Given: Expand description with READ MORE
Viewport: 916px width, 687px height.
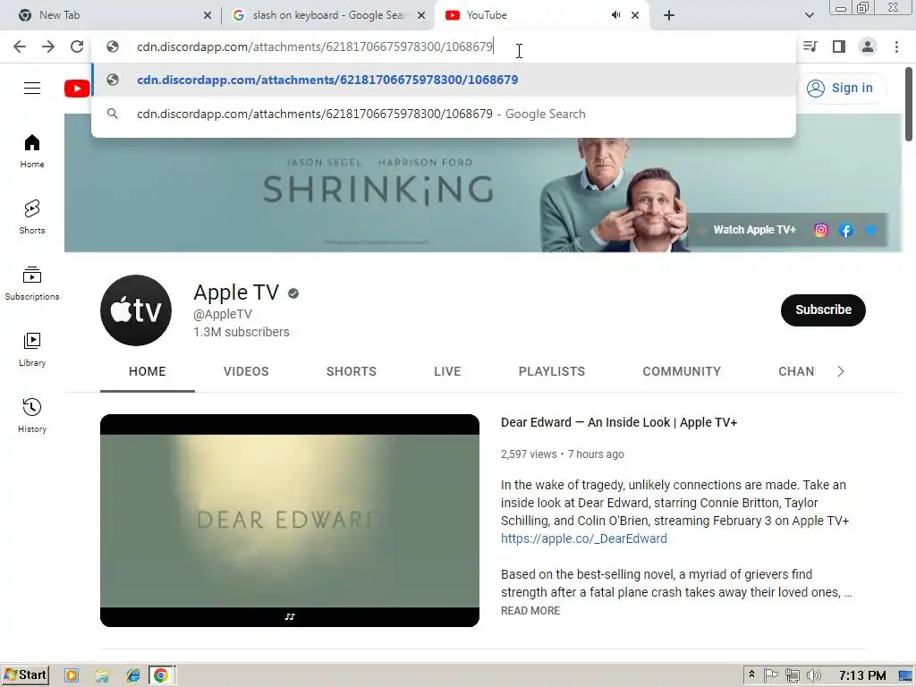Looking at the screenshot, I should (530, 610).
